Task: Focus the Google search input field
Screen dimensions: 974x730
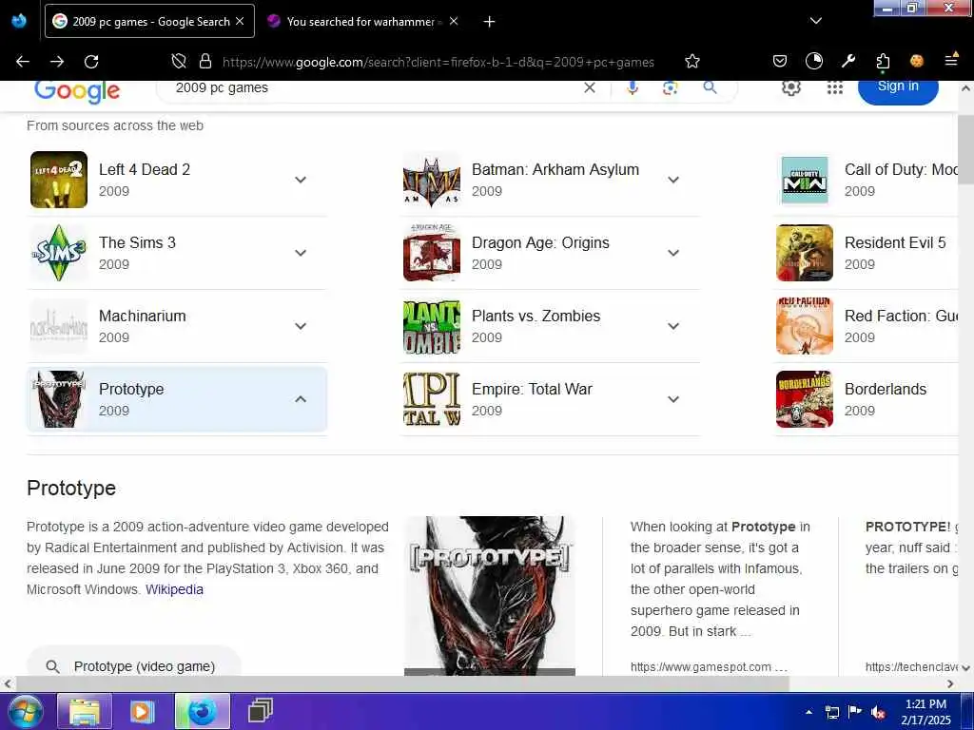Action: click(373, 87)
